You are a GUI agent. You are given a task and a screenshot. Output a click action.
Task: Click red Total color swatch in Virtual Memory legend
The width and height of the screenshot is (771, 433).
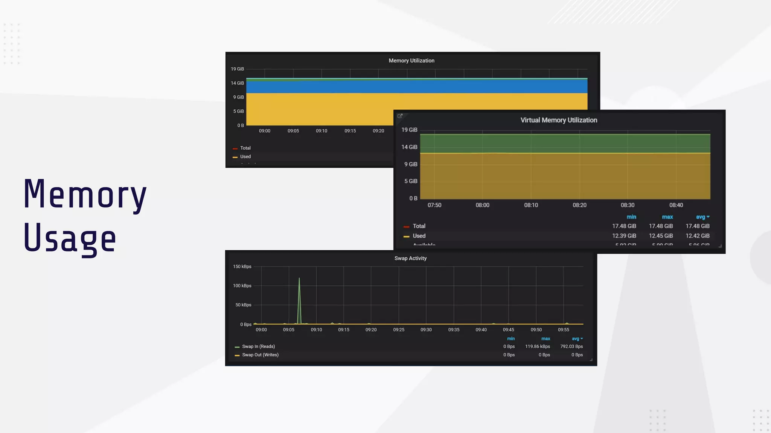point(406,227)
